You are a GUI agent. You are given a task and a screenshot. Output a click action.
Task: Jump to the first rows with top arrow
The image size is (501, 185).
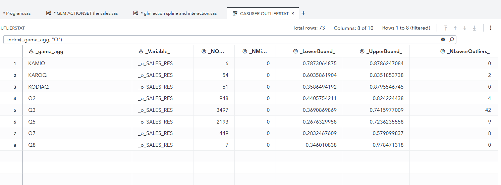[x=446, y=28]
